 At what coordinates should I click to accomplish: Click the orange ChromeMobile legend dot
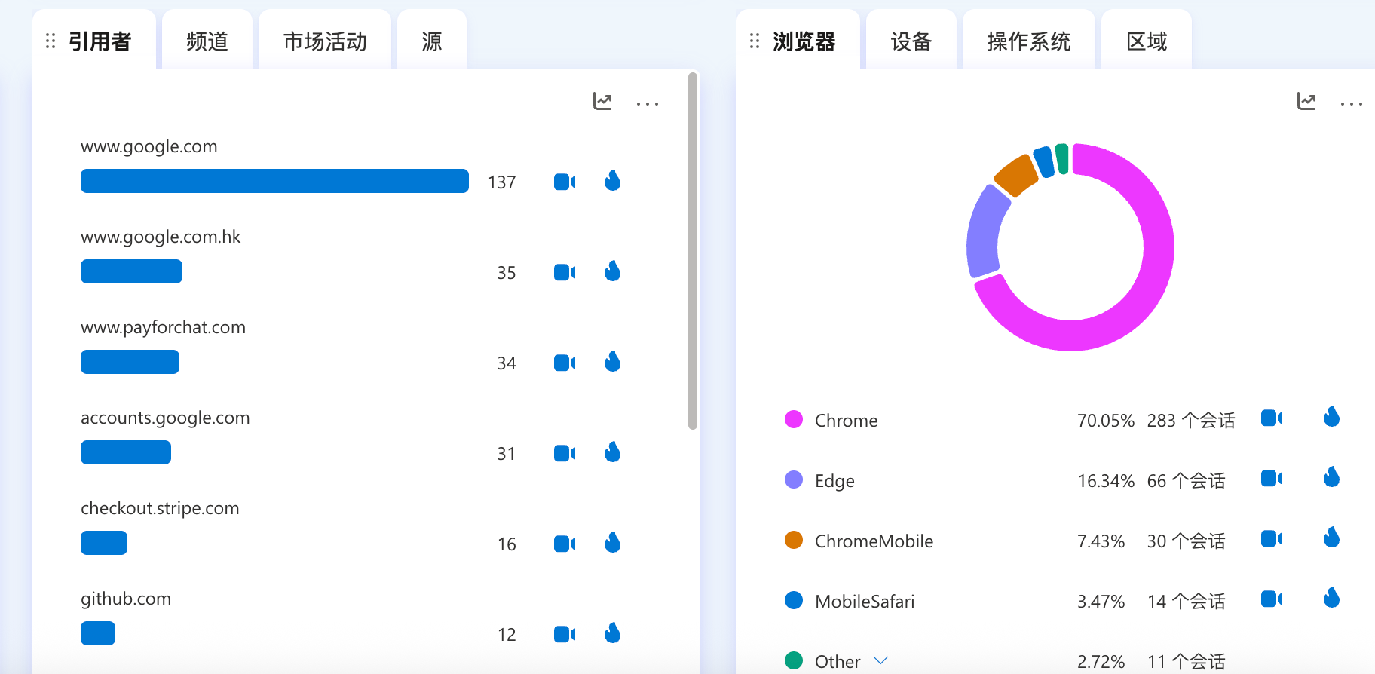[794, 540]
